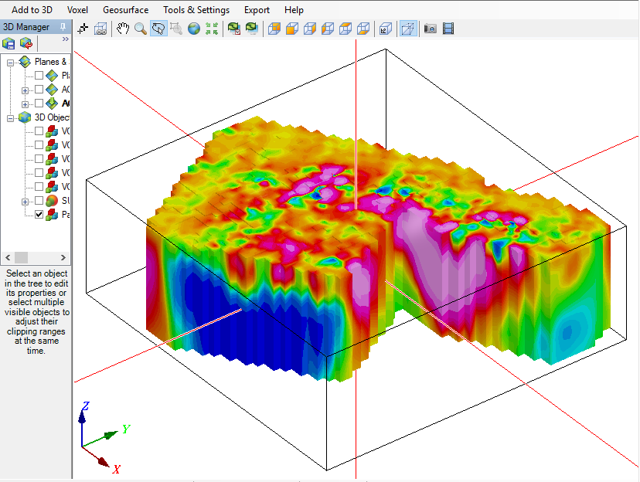The image size is (640, 482).
Task: Open the Voxel menu
Action: (x=77, y=10)
